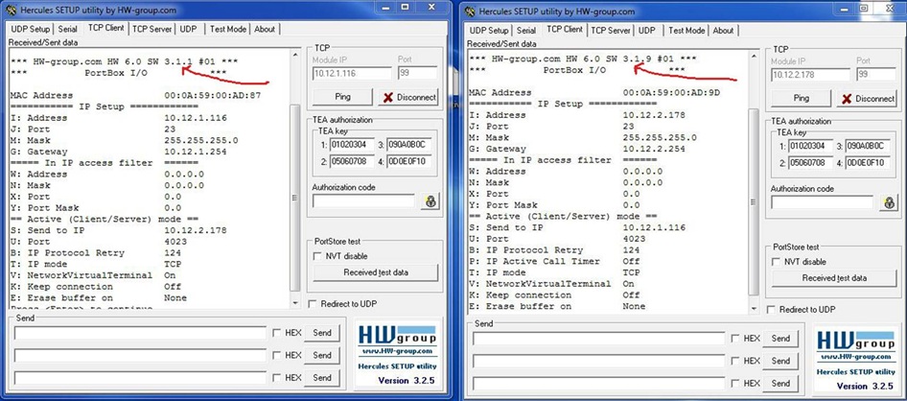907x401 pixels.
Task: Click Ping button in right window
Action: [x=802, y=99]
